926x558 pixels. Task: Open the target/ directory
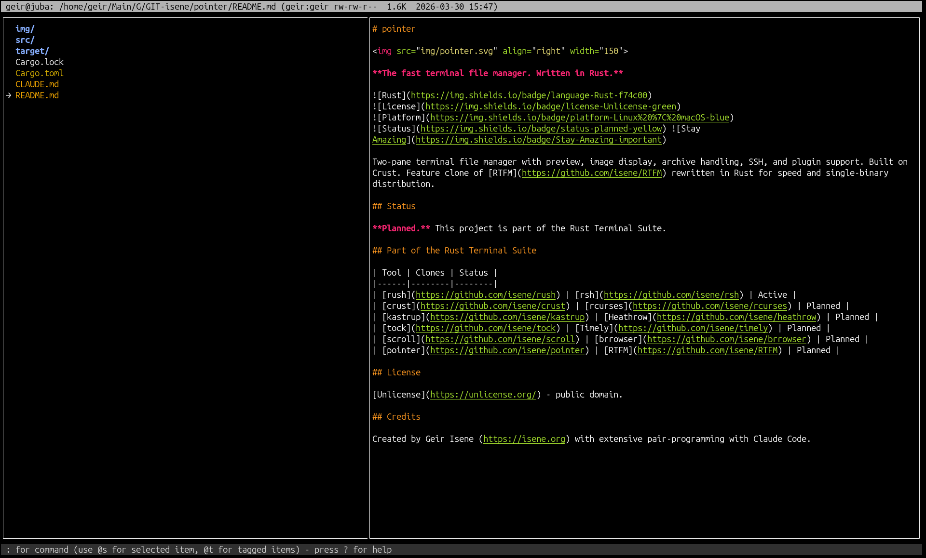coord(32,51)
